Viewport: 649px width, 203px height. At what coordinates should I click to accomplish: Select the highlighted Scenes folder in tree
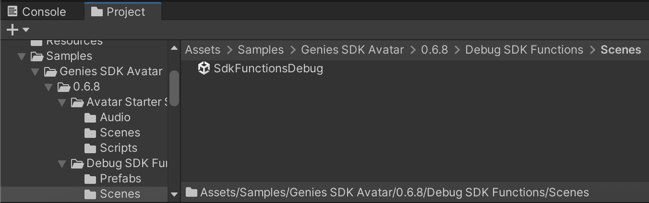coord(120,194)
